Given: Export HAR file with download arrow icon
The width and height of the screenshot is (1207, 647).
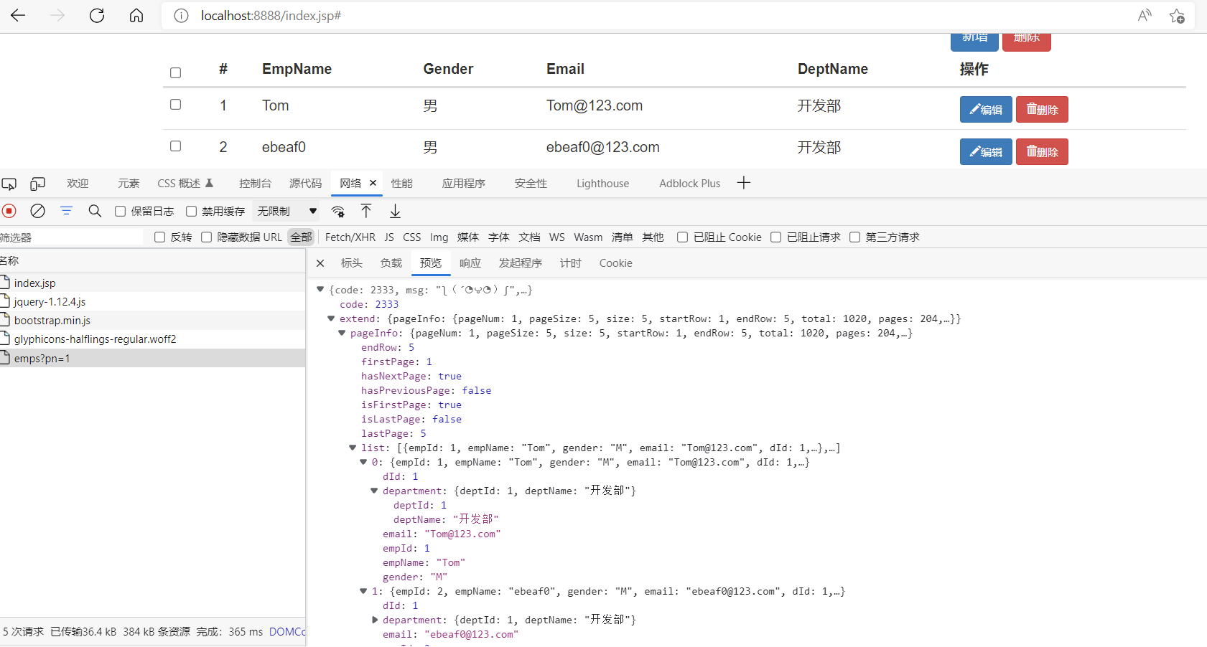Looking at the screenshot, I should pyautogui.click(x=395, y=211).
